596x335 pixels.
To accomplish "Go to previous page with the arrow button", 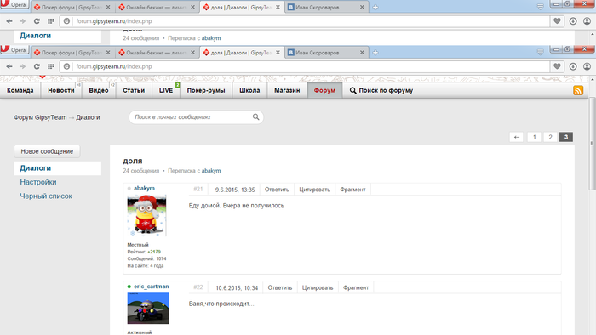I will [x=516, y=137].
